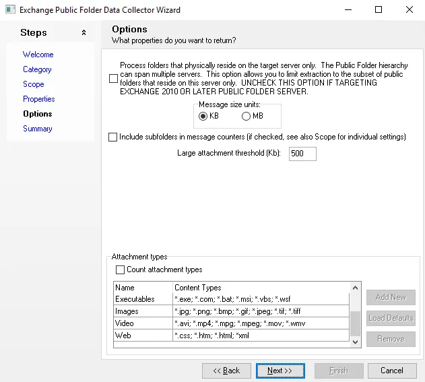Maximize the wizard window
Screen dimensions: 425x382
point(379,9)
